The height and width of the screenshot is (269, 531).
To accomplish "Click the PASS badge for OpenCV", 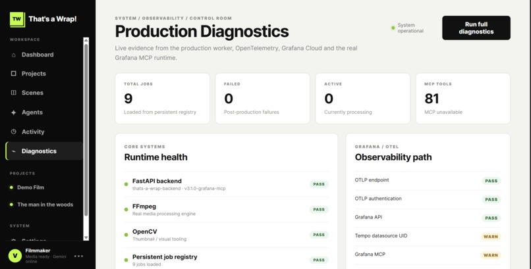I will 319,235.
